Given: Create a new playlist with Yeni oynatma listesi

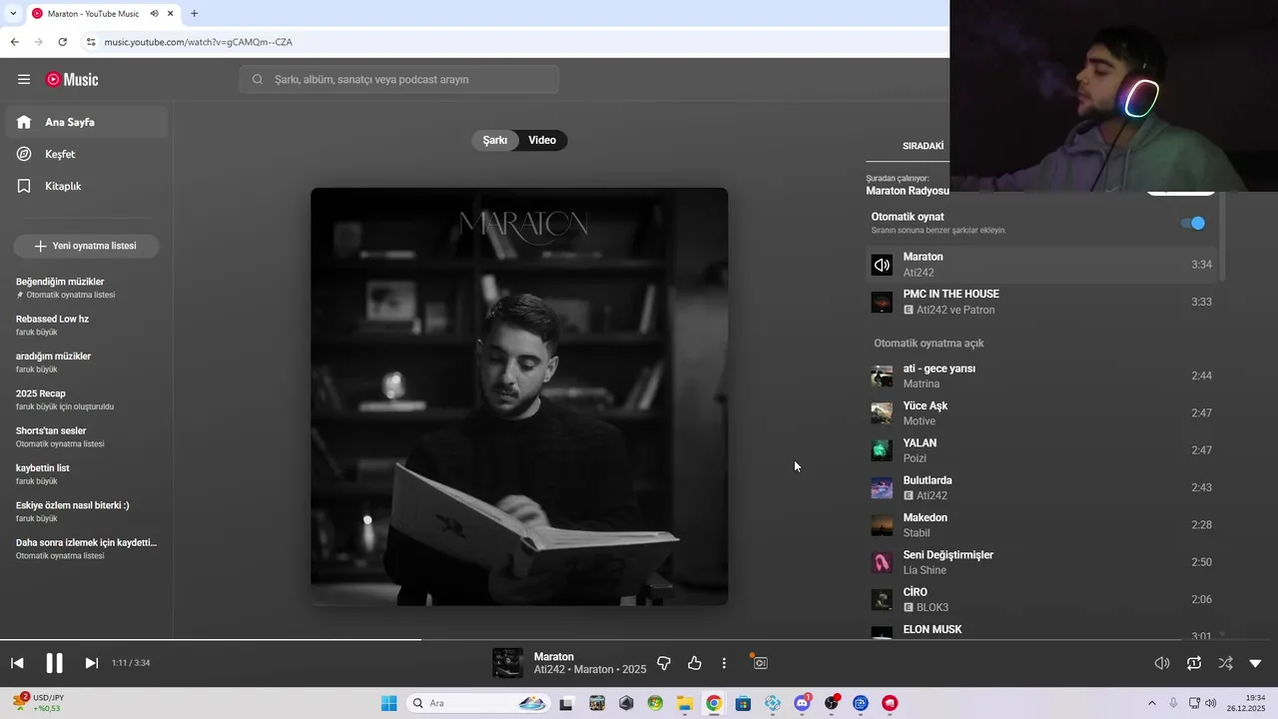Looking at the screenshot, I should coord(86,246).
